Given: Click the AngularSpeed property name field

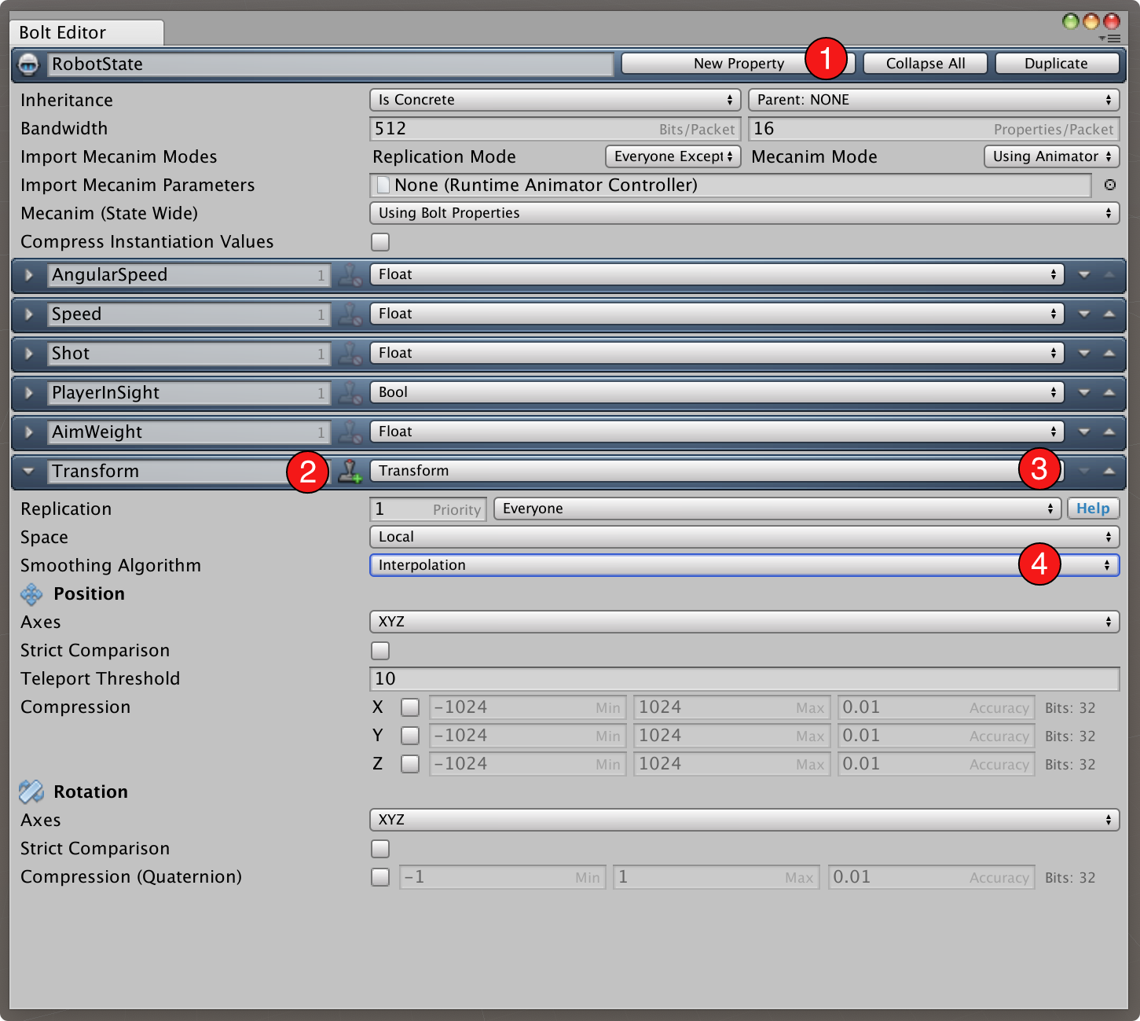Looking at the screenshot, I should pyautogui.click(x=189, y=274).
